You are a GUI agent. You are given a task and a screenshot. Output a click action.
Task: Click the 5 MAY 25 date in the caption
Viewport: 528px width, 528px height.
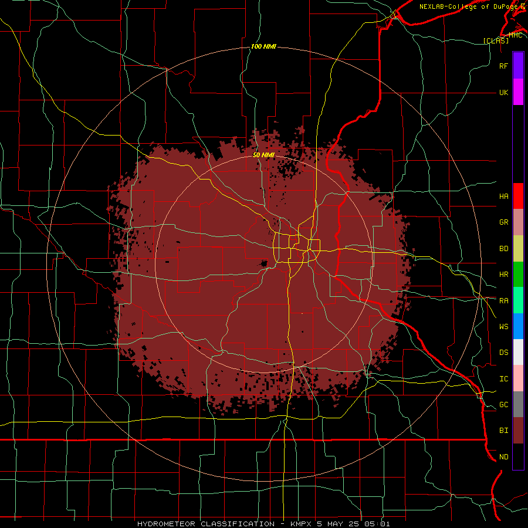coord(337,524)
